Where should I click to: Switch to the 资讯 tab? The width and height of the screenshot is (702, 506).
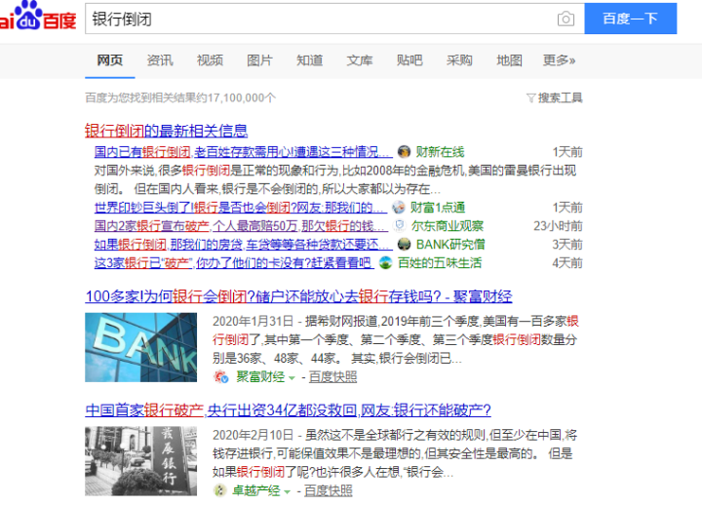(160, 60)
